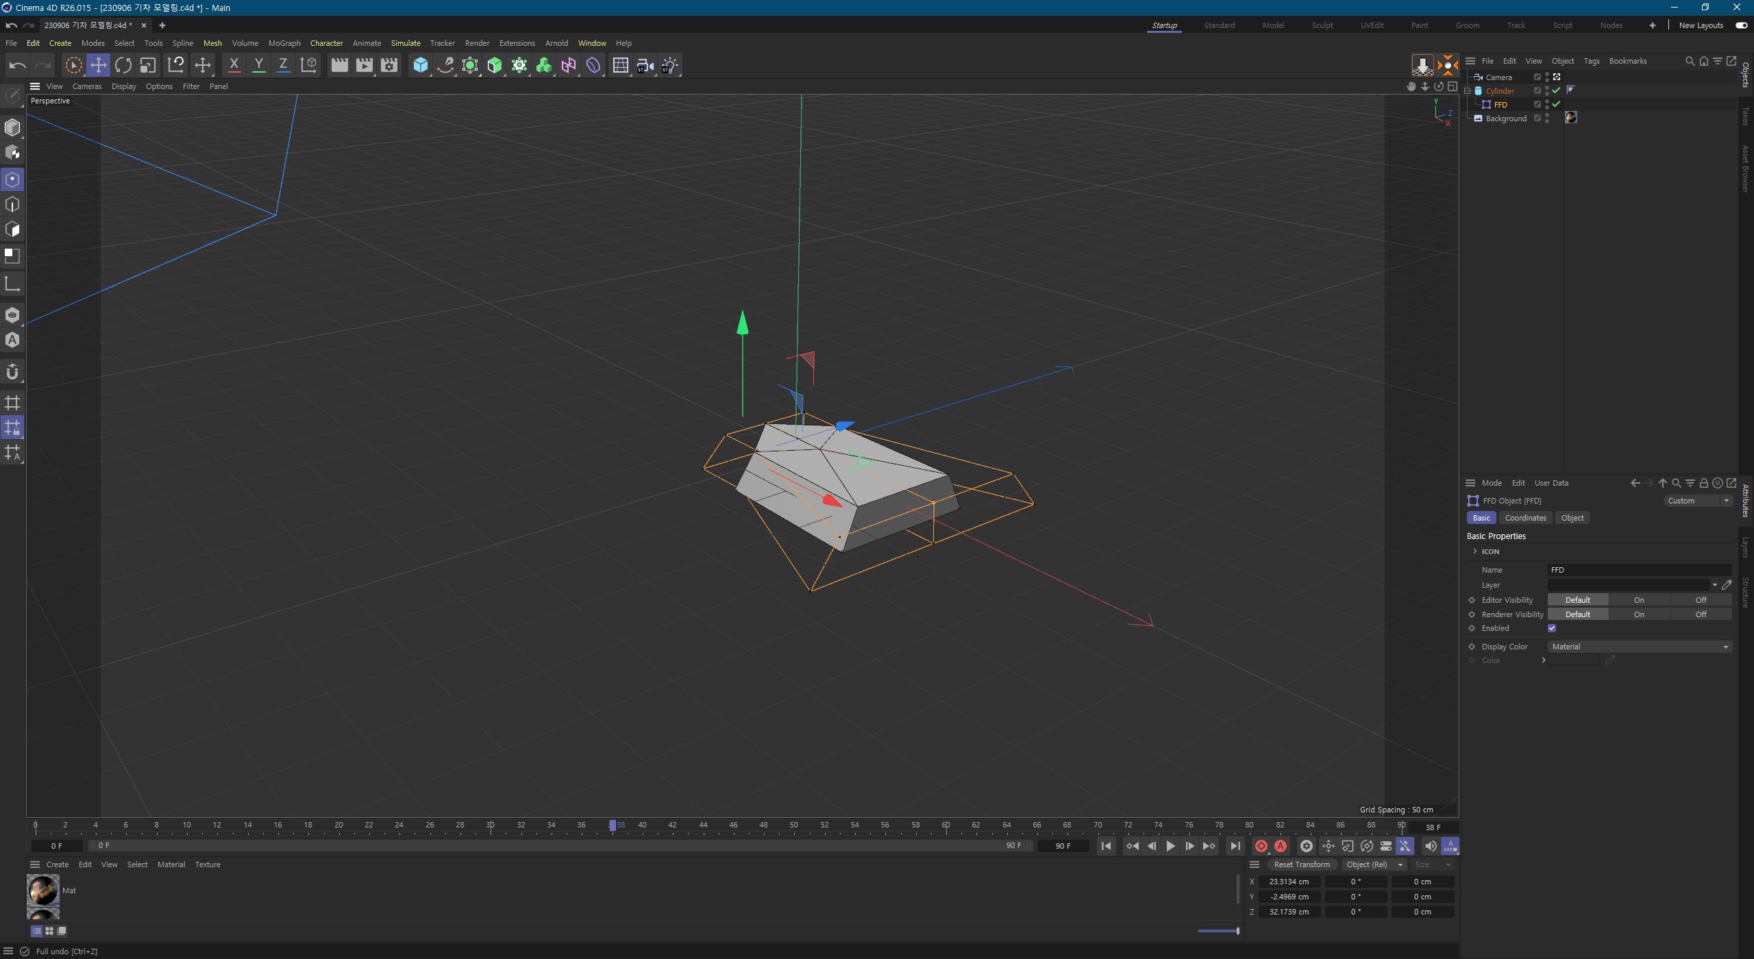1754x959 pixels.
Task: Select the Scale tool
Action: pyautogui.click(x=148, y=65)
